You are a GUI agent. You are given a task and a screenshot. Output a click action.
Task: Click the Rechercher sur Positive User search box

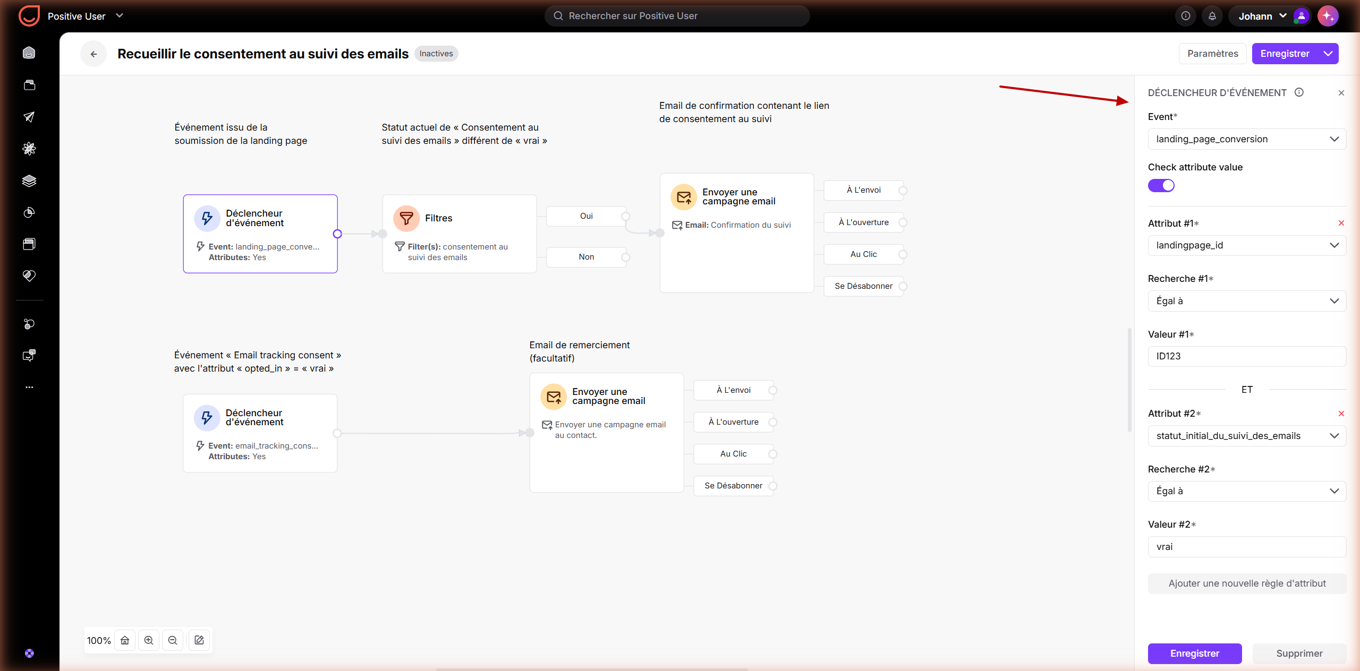[677, 16]
